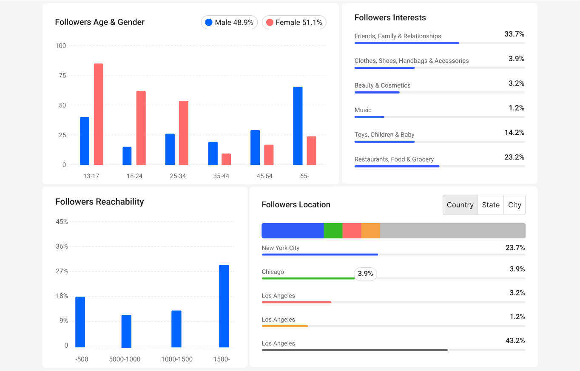Viewport: 580px width, 371px height.
Task: Click the Music interest label
Action: (x=363, y=110)
